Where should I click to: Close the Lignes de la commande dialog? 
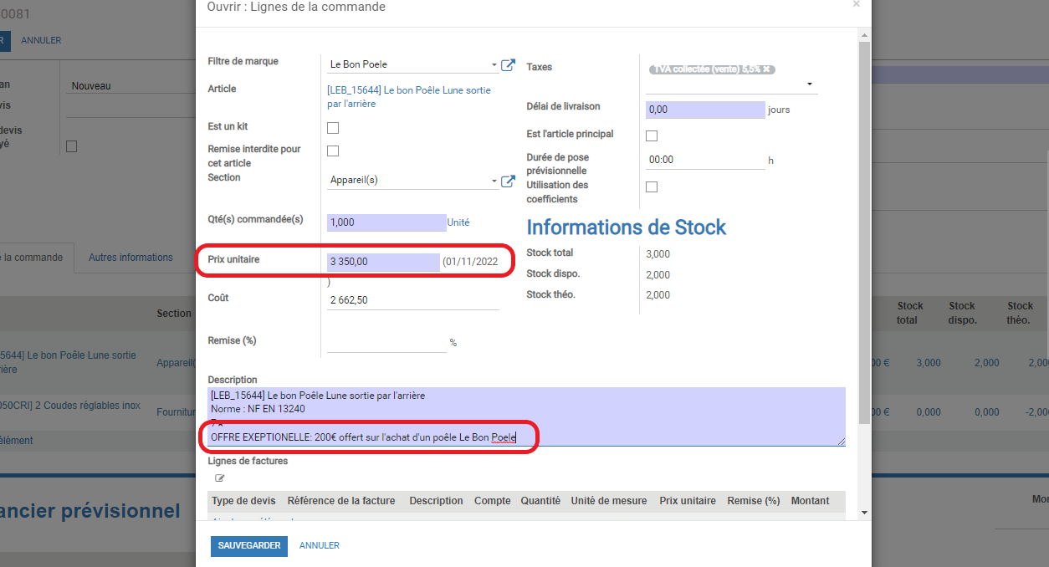[x=856, y=4]
